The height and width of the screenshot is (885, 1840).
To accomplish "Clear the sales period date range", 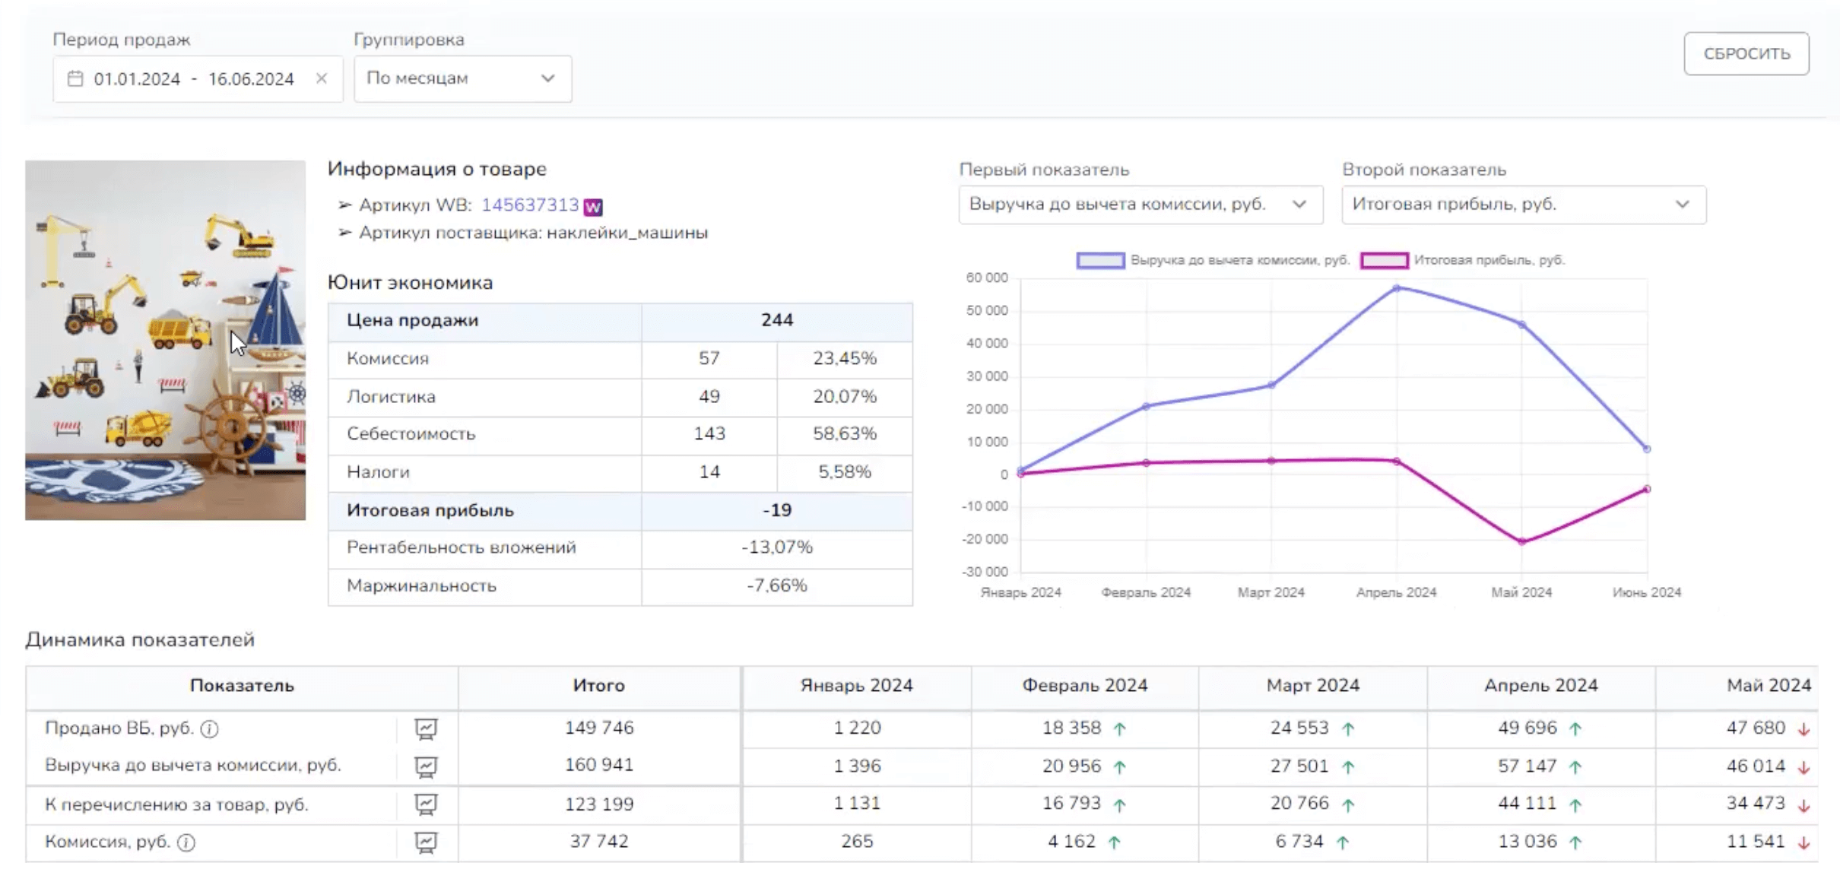I will pos(322,78).
